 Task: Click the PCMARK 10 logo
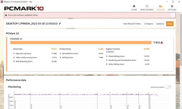tap(24, 8)
